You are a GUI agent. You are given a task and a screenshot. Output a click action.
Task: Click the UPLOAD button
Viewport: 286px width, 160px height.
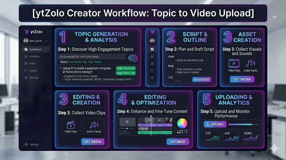point(215,124)
